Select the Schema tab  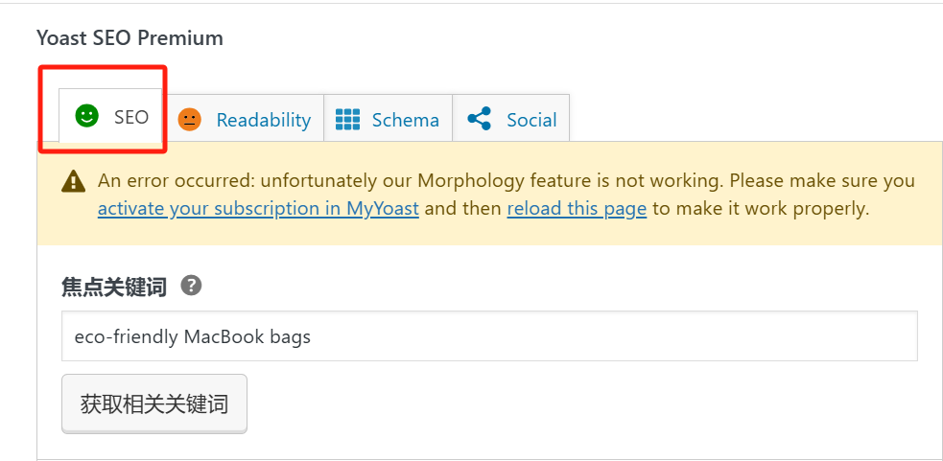388,118
